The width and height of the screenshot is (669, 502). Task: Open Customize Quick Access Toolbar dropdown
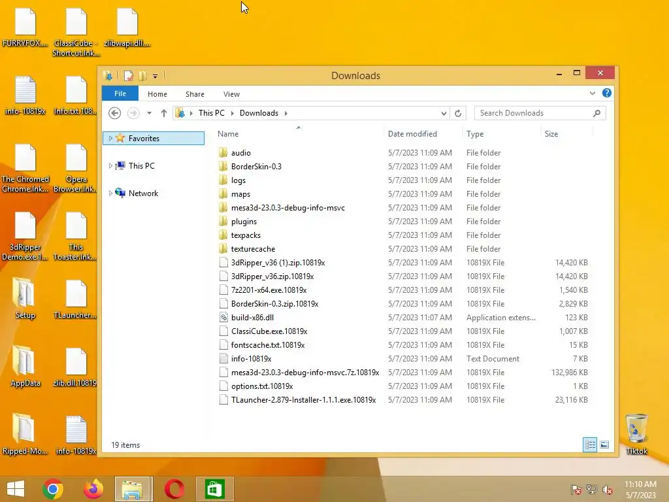(x=155, y=76)
